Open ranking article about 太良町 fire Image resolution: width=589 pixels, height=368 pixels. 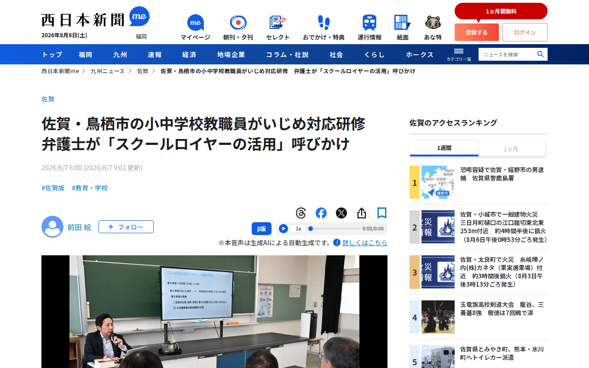point(502,272)
